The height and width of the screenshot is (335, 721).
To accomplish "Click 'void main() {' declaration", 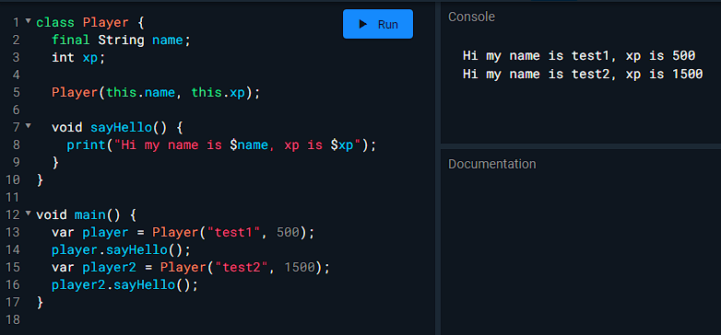I will (87, 214).
